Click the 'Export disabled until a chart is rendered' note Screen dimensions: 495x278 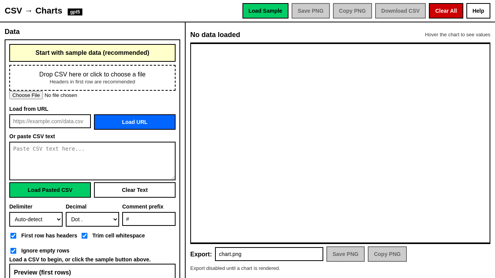point(235,268)
